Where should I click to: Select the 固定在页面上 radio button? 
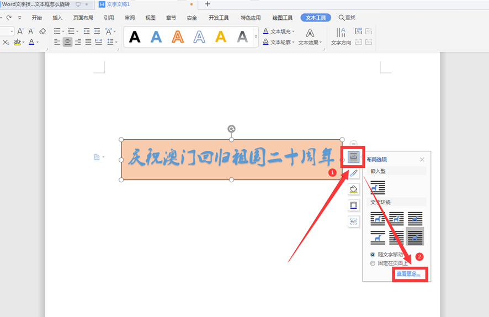[373, 263]
